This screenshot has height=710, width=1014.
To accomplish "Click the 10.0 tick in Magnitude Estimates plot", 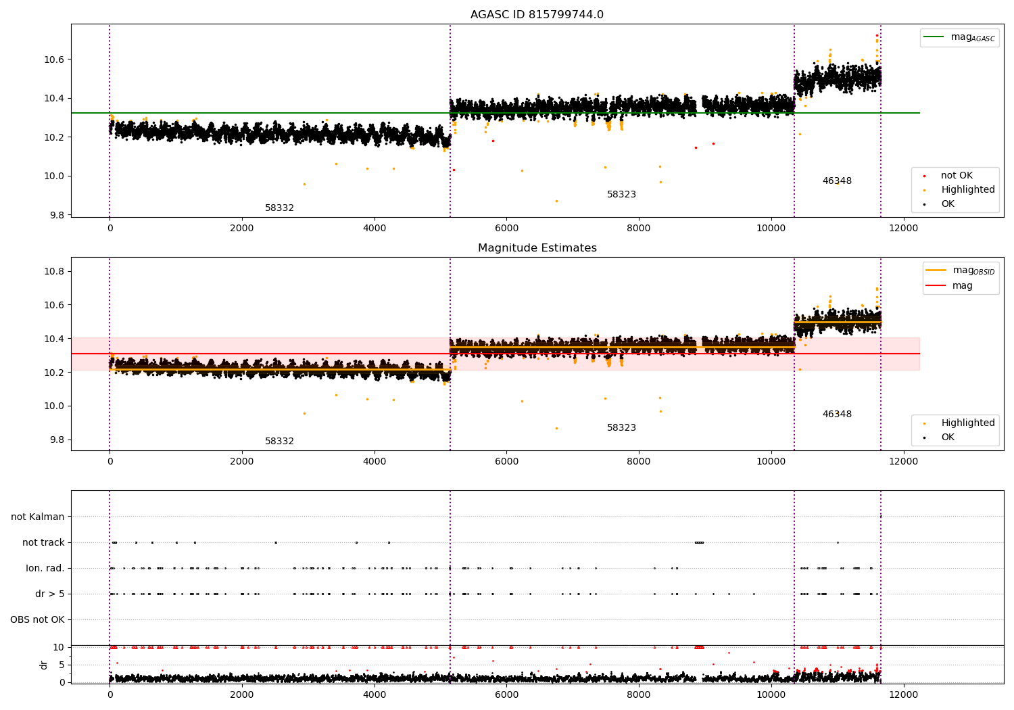I will [x=54, y=406].
